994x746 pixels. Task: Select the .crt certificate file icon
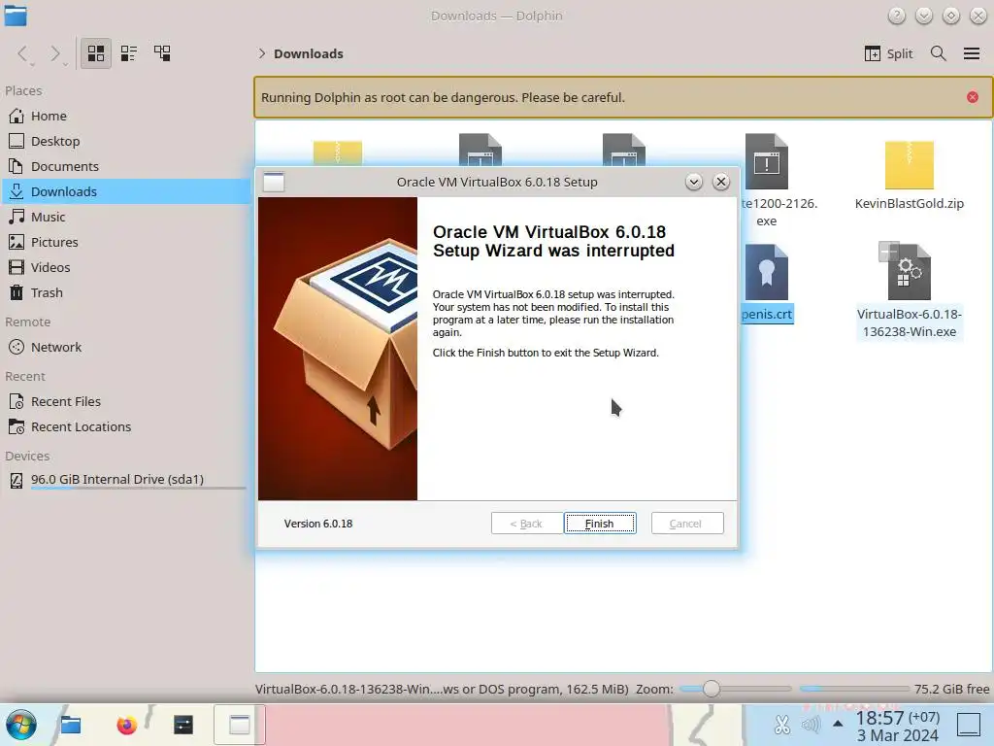[x=767, y=272]
